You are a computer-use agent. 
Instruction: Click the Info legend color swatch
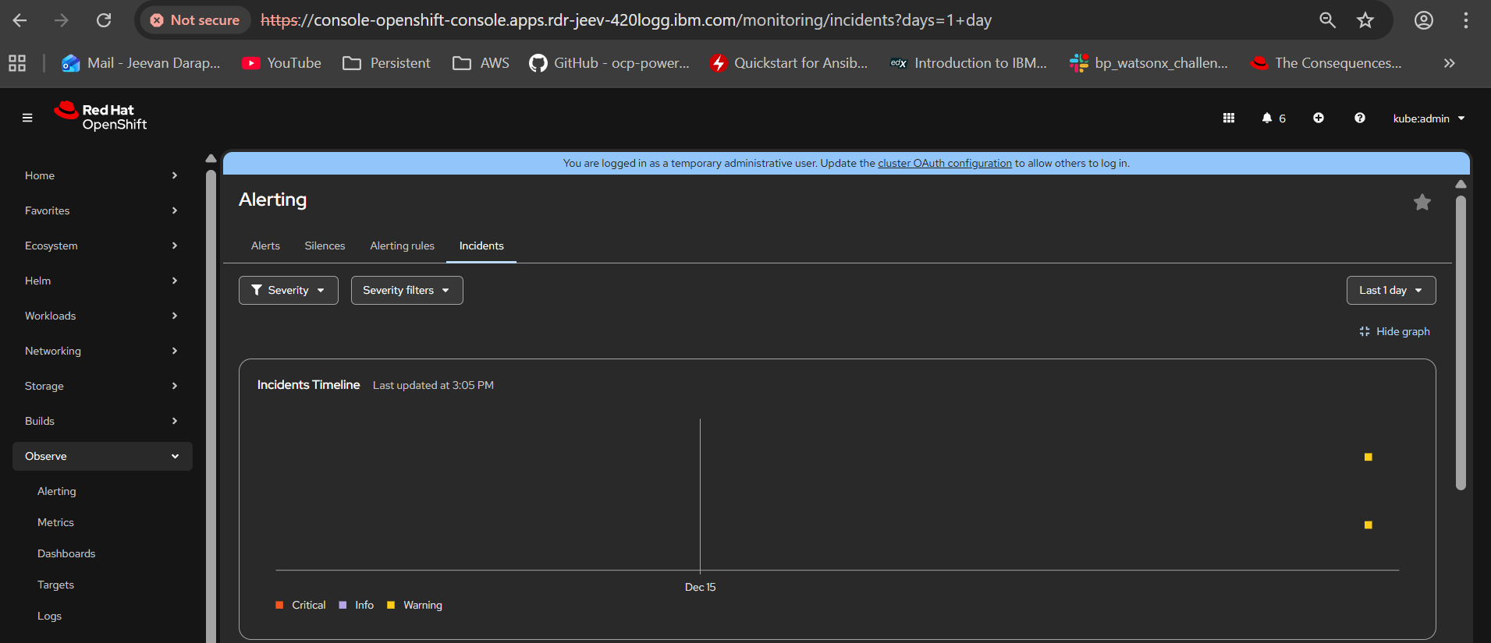click(x=343, y=605)
